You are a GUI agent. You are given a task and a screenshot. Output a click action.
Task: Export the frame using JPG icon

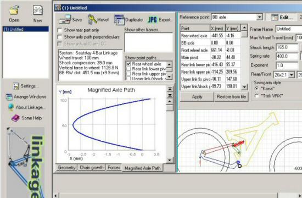pyautogui.click(x=152, y=20)
